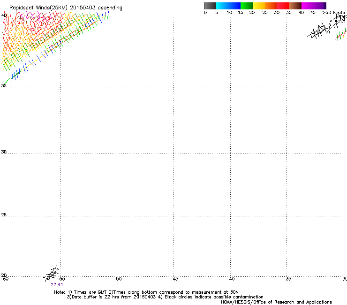Click the latitude label 25
Viewport: 347px width, 305px height.
coord(4,215)
